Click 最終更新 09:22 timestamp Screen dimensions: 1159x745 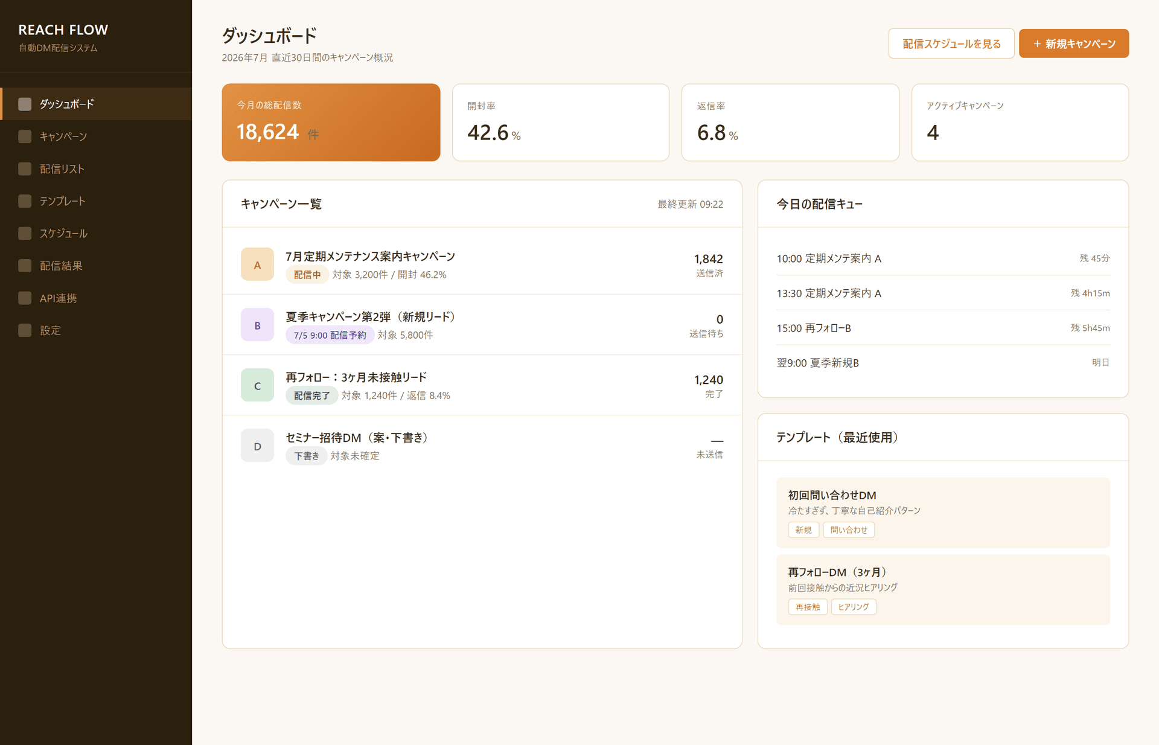click(690, 204)
